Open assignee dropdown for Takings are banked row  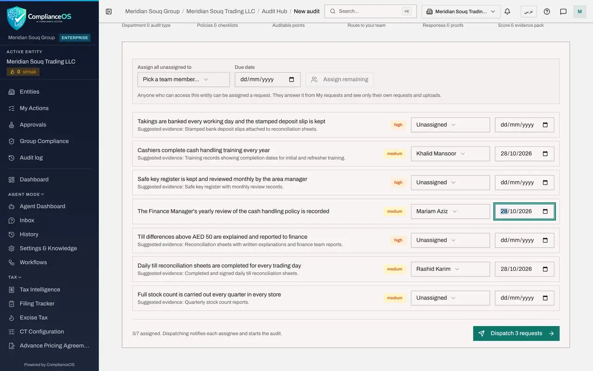[450, 125]
